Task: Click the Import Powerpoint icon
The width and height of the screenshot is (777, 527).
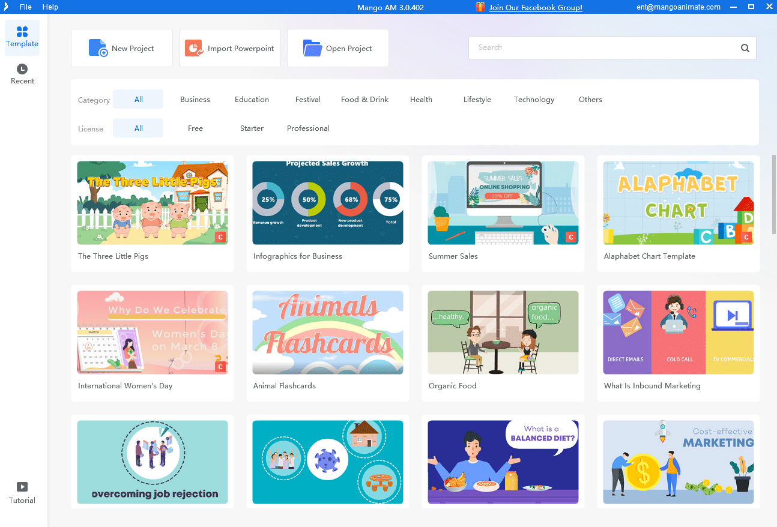Action: pyautogui.click(x=194, y=48)
